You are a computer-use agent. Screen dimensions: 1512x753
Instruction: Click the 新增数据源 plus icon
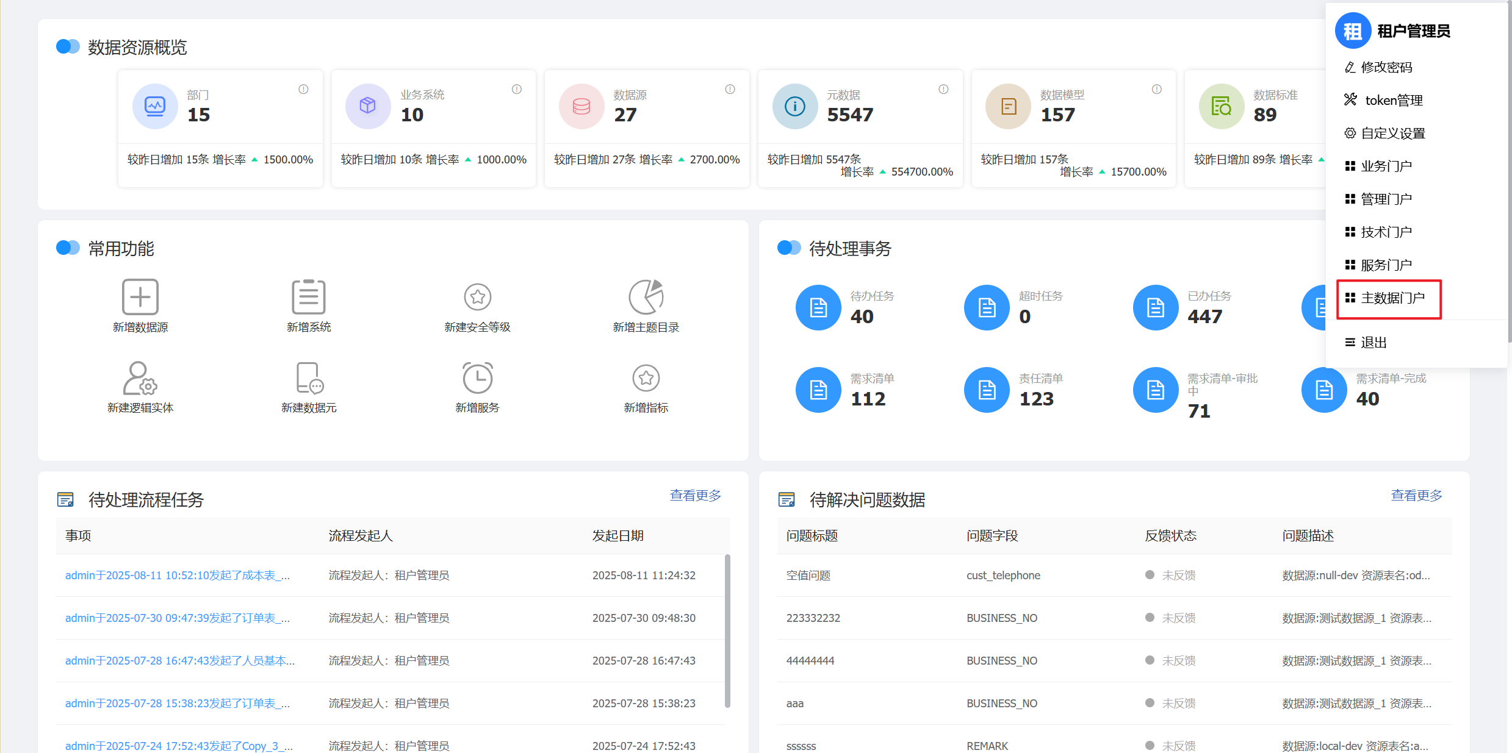(140, 297)
